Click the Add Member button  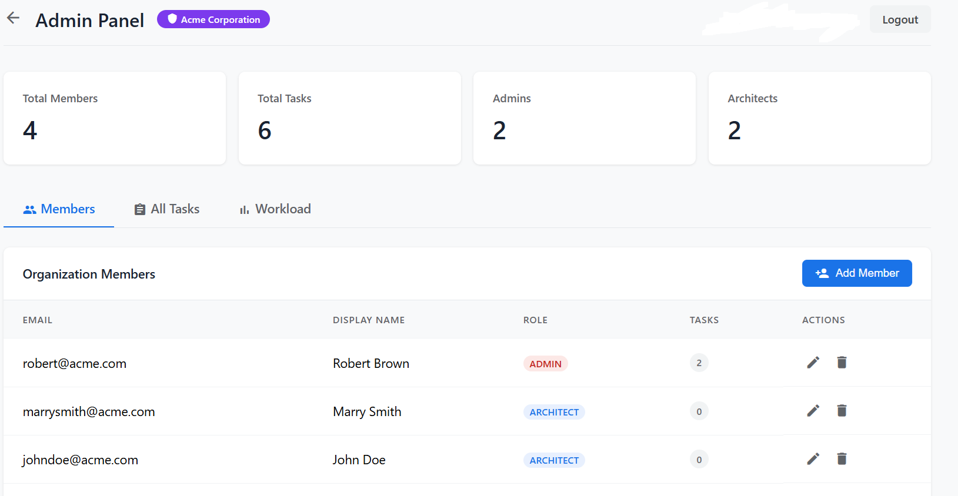(x=857, y=273)
